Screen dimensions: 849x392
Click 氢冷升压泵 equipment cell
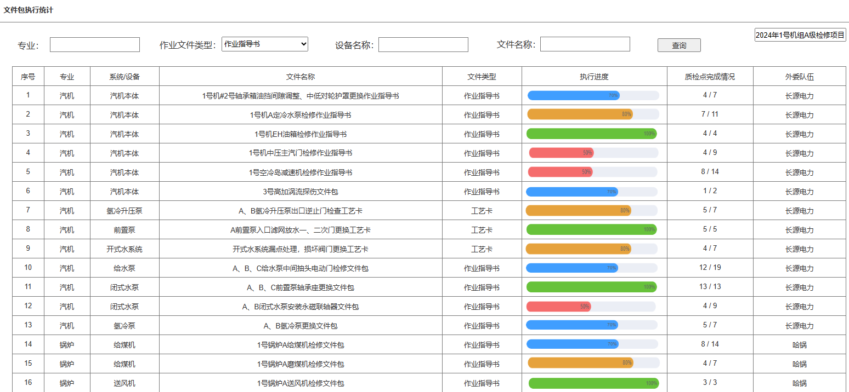124,211
